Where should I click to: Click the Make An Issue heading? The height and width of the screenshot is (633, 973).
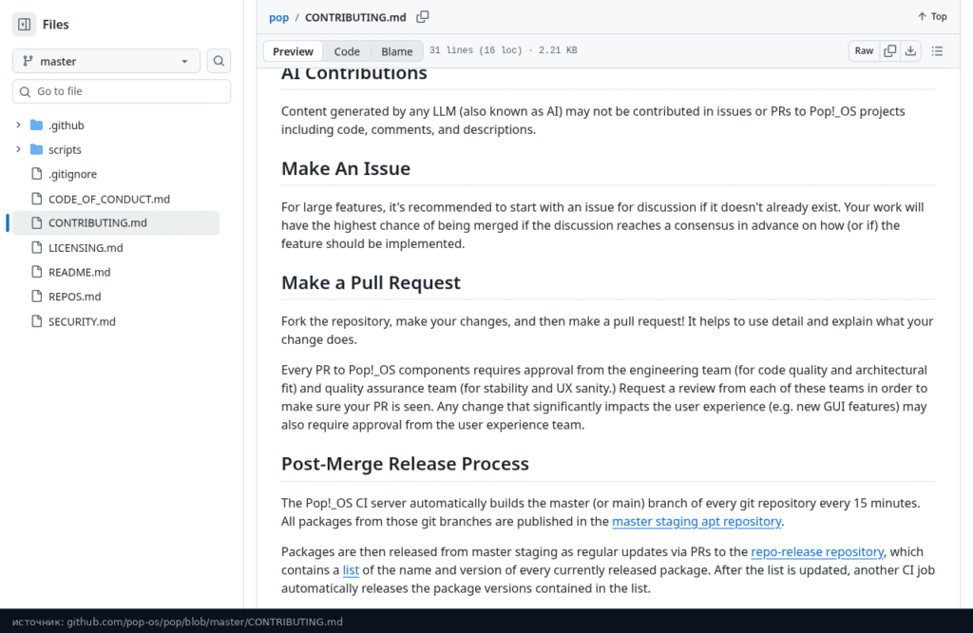click(346, 169)
